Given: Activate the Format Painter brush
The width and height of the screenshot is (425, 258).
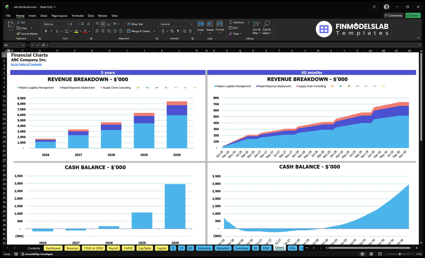Looking at the screenshot, I should pos(18,34).
